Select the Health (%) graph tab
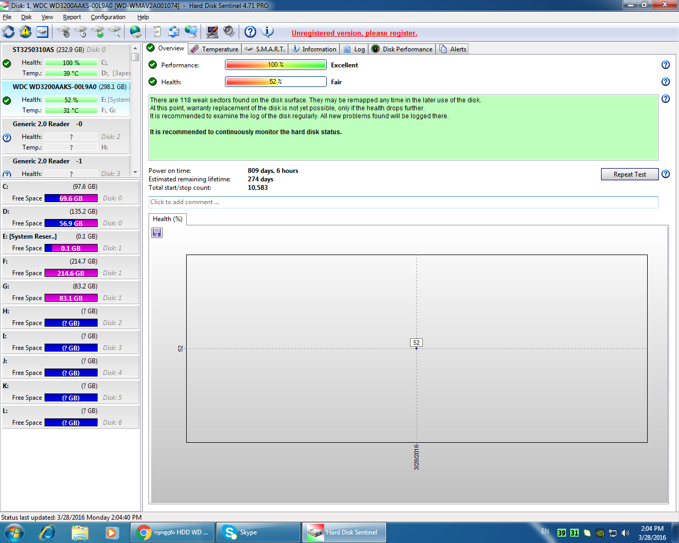 click(x=168, y=219)
